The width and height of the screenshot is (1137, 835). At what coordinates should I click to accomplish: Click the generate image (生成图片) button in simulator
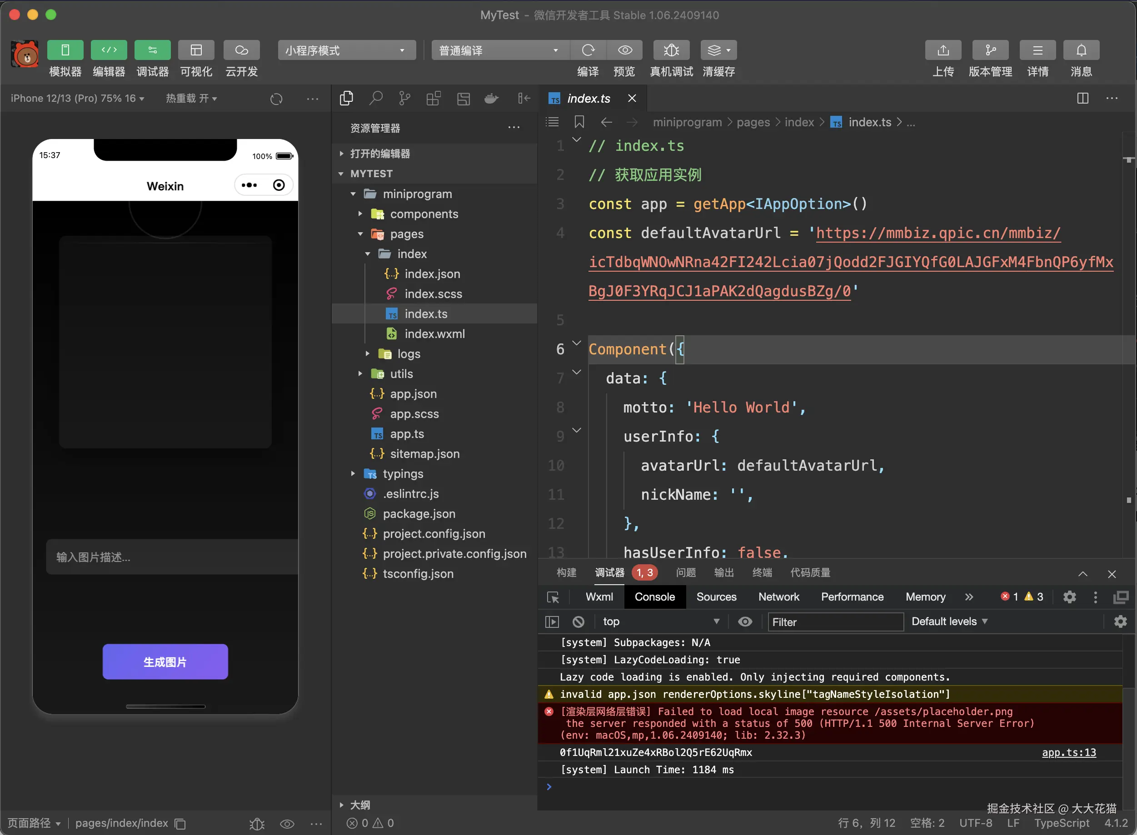click(165, 661)
